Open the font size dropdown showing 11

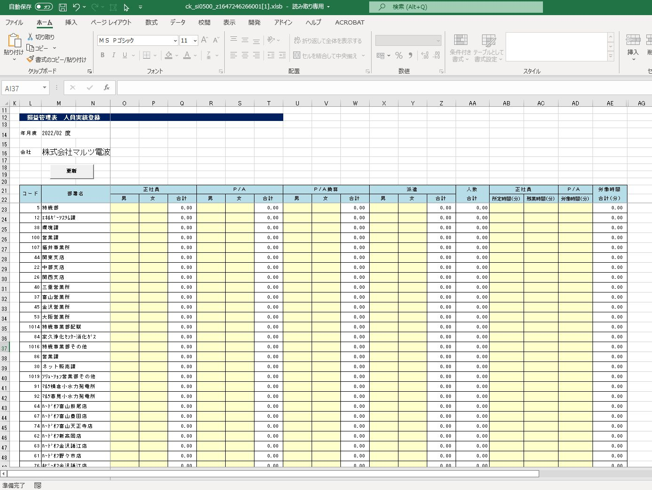click(195, 41)
